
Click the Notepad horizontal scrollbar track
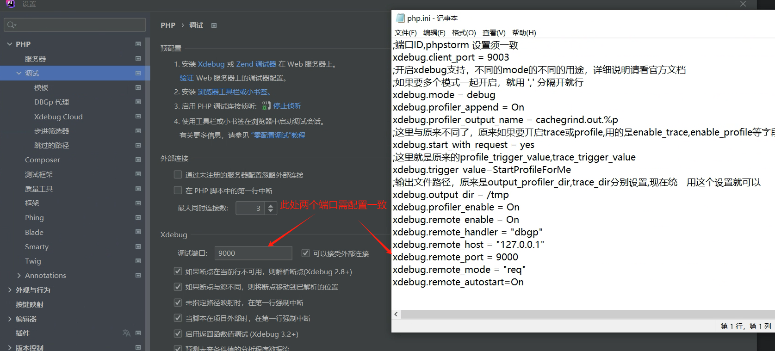click(x=588, y=314)
